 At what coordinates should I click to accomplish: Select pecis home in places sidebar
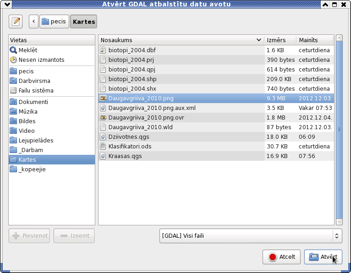click(52, 71)
